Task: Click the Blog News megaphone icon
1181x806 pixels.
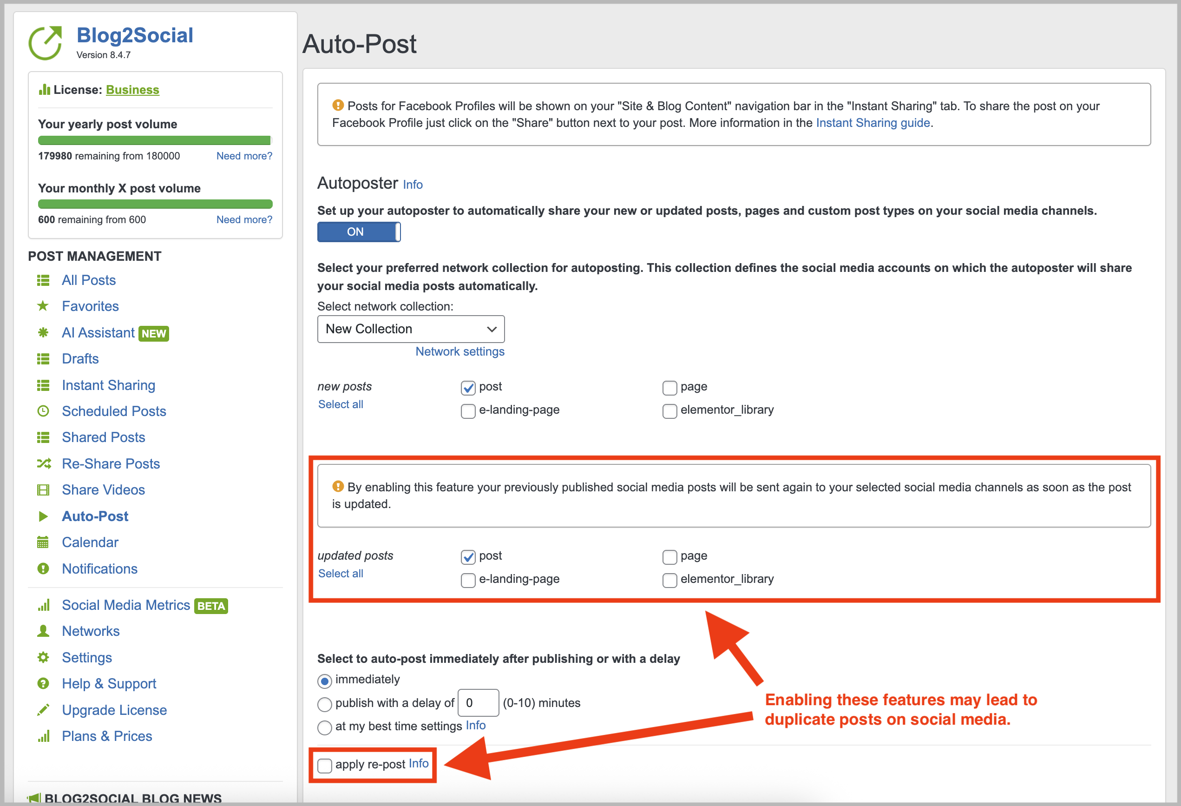Action: click(34, 798)
